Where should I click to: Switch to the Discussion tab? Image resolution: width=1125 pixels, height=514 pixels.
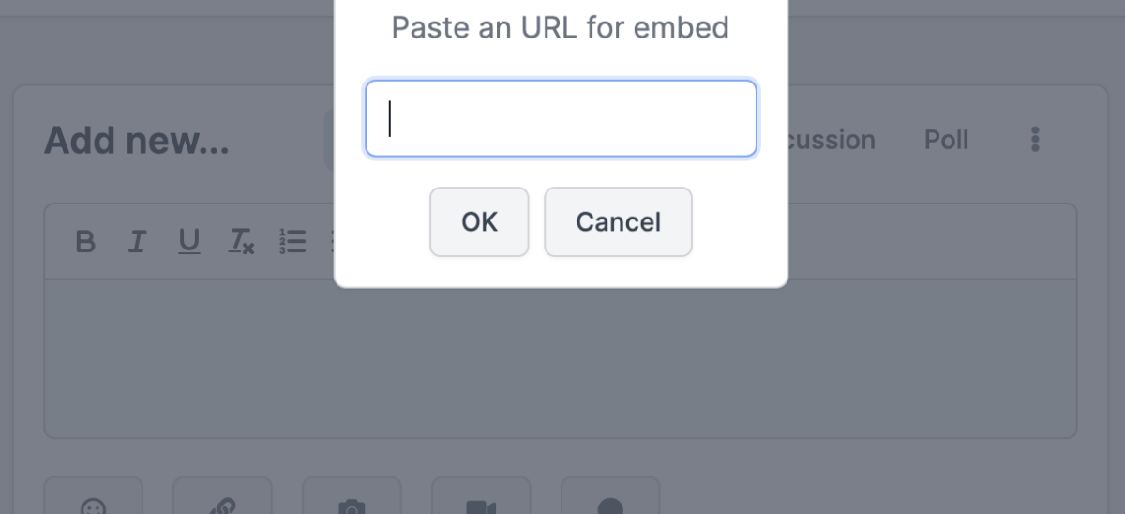click(829, 140)
